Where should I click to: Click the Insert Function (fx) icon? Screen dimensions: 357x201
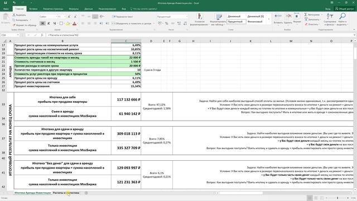click(x=42, y=35)
